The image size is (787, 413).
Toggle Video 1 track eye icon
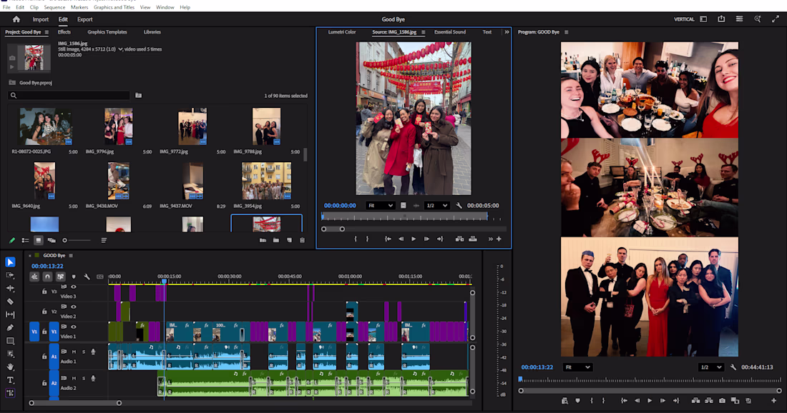click(73, 327)
